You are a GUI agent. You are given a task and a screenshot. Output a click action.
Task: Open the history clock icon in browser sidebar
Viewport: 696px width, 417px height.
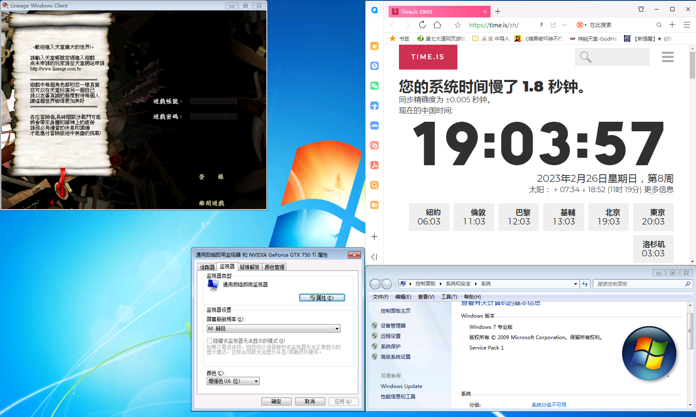tap(375, 66)
